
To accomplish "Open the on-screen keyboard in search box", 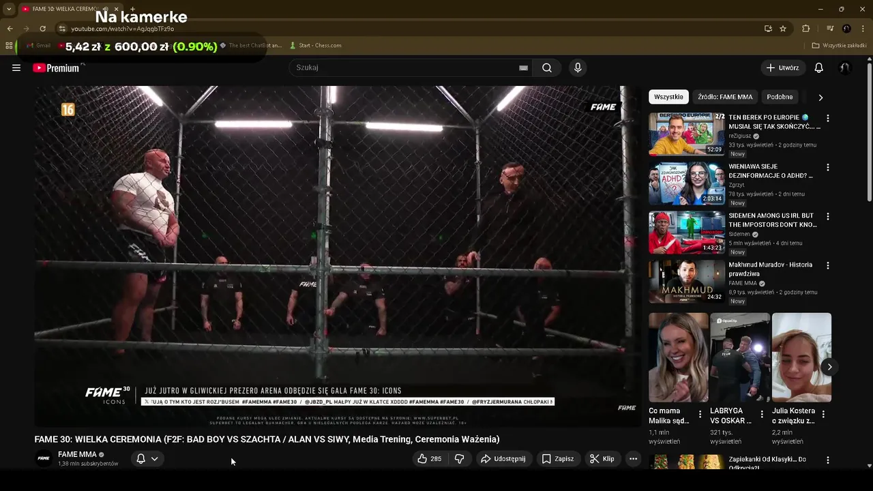I will click(523, 68).
